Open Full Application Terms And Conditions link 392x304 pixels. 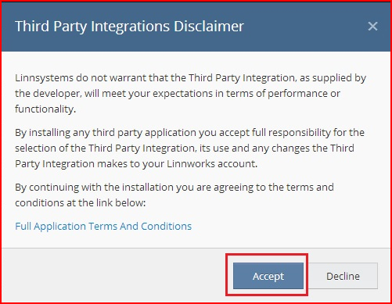point(103,226)
